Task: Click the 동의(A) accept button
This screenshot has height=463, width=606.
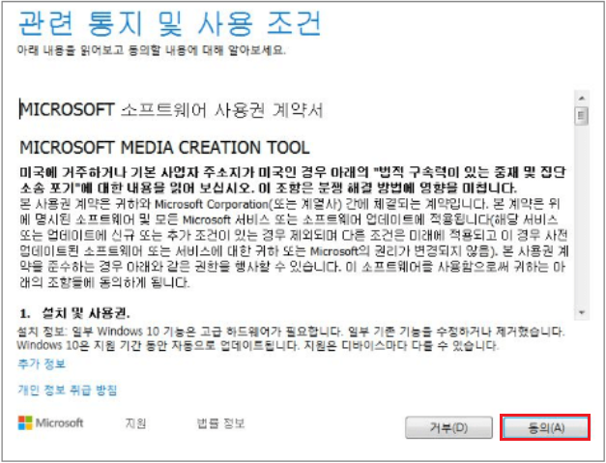Action: click(x=545, y=427)
